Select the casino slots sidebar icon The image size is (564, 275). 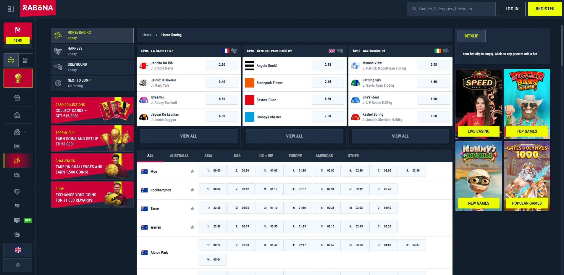(25, 60)
